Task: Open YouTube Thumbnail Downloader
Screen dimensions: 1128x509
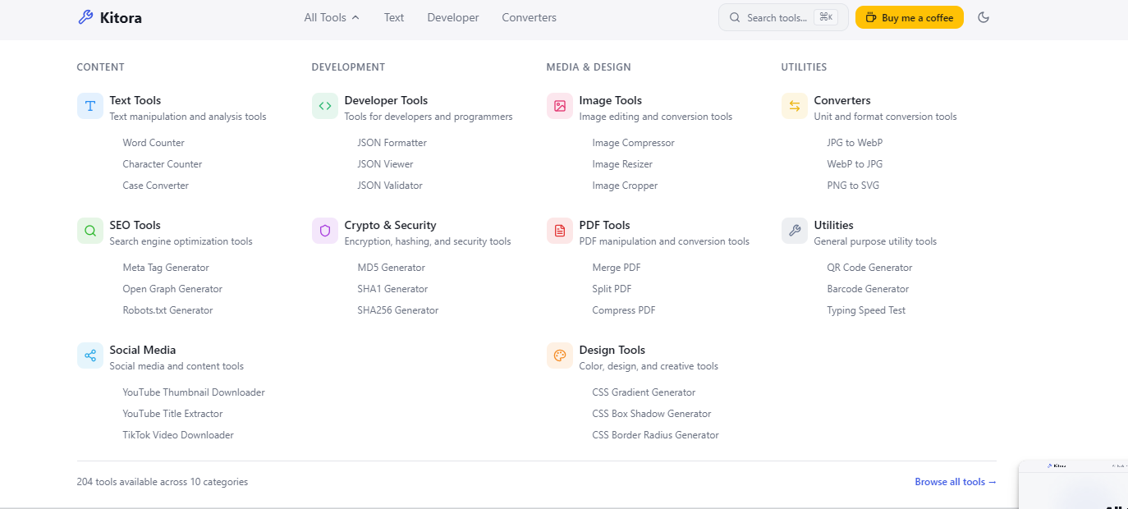Action: tap(194, 392)
